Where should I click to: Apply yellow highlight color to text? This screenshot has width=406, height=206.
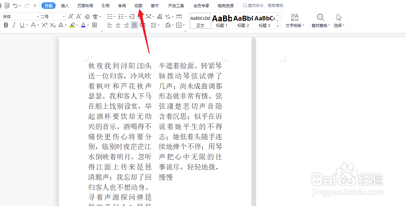point(72,25)
